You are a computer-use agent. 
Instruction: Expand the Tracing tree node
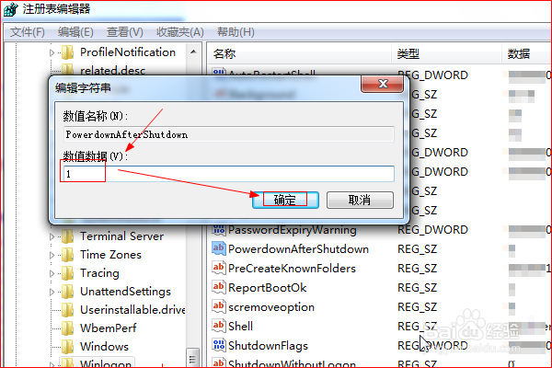(52, 273)
